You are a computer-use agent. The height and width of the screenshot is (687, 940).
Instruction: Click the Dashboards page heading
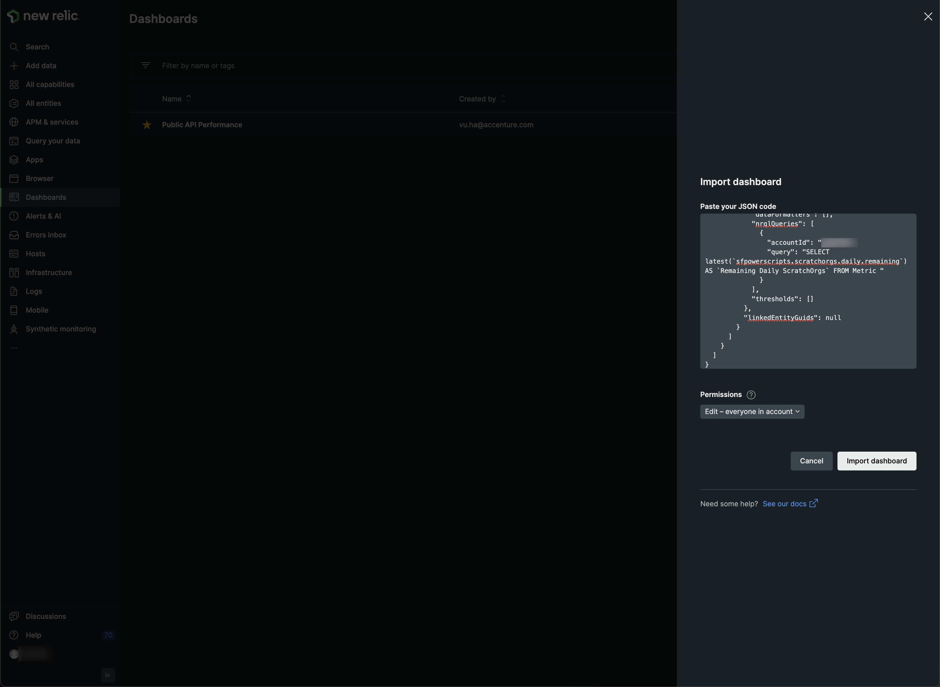click(163, 19)
